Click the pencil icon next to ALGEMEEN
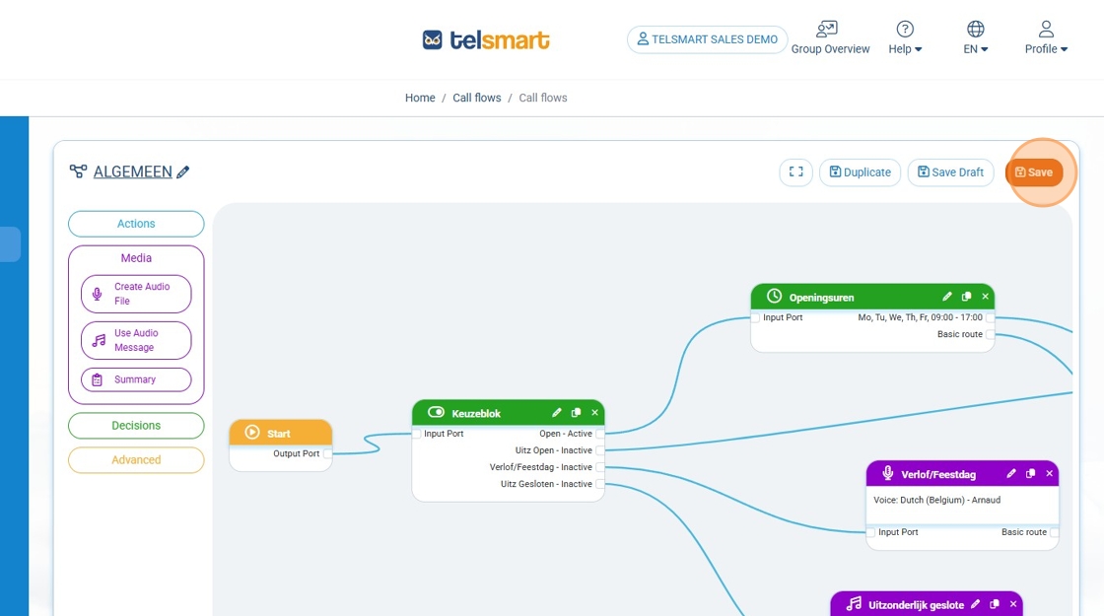Viewport: 1104px width, 616px height. pos(182,172)
